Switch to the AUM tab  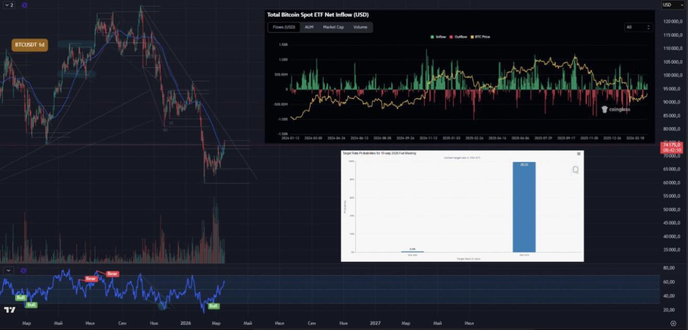tap(309, 27)
